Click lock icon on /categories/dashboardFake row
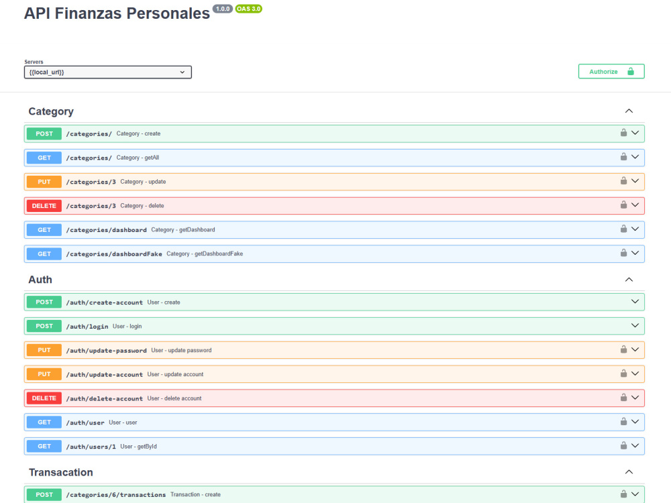This screenshot has width=671, height=503. (623, 252)
